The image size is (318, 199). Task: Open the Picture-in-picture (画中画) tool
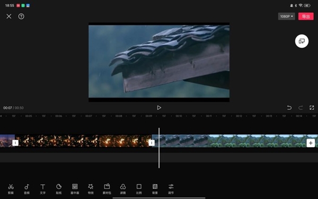(x=75, y=189)
